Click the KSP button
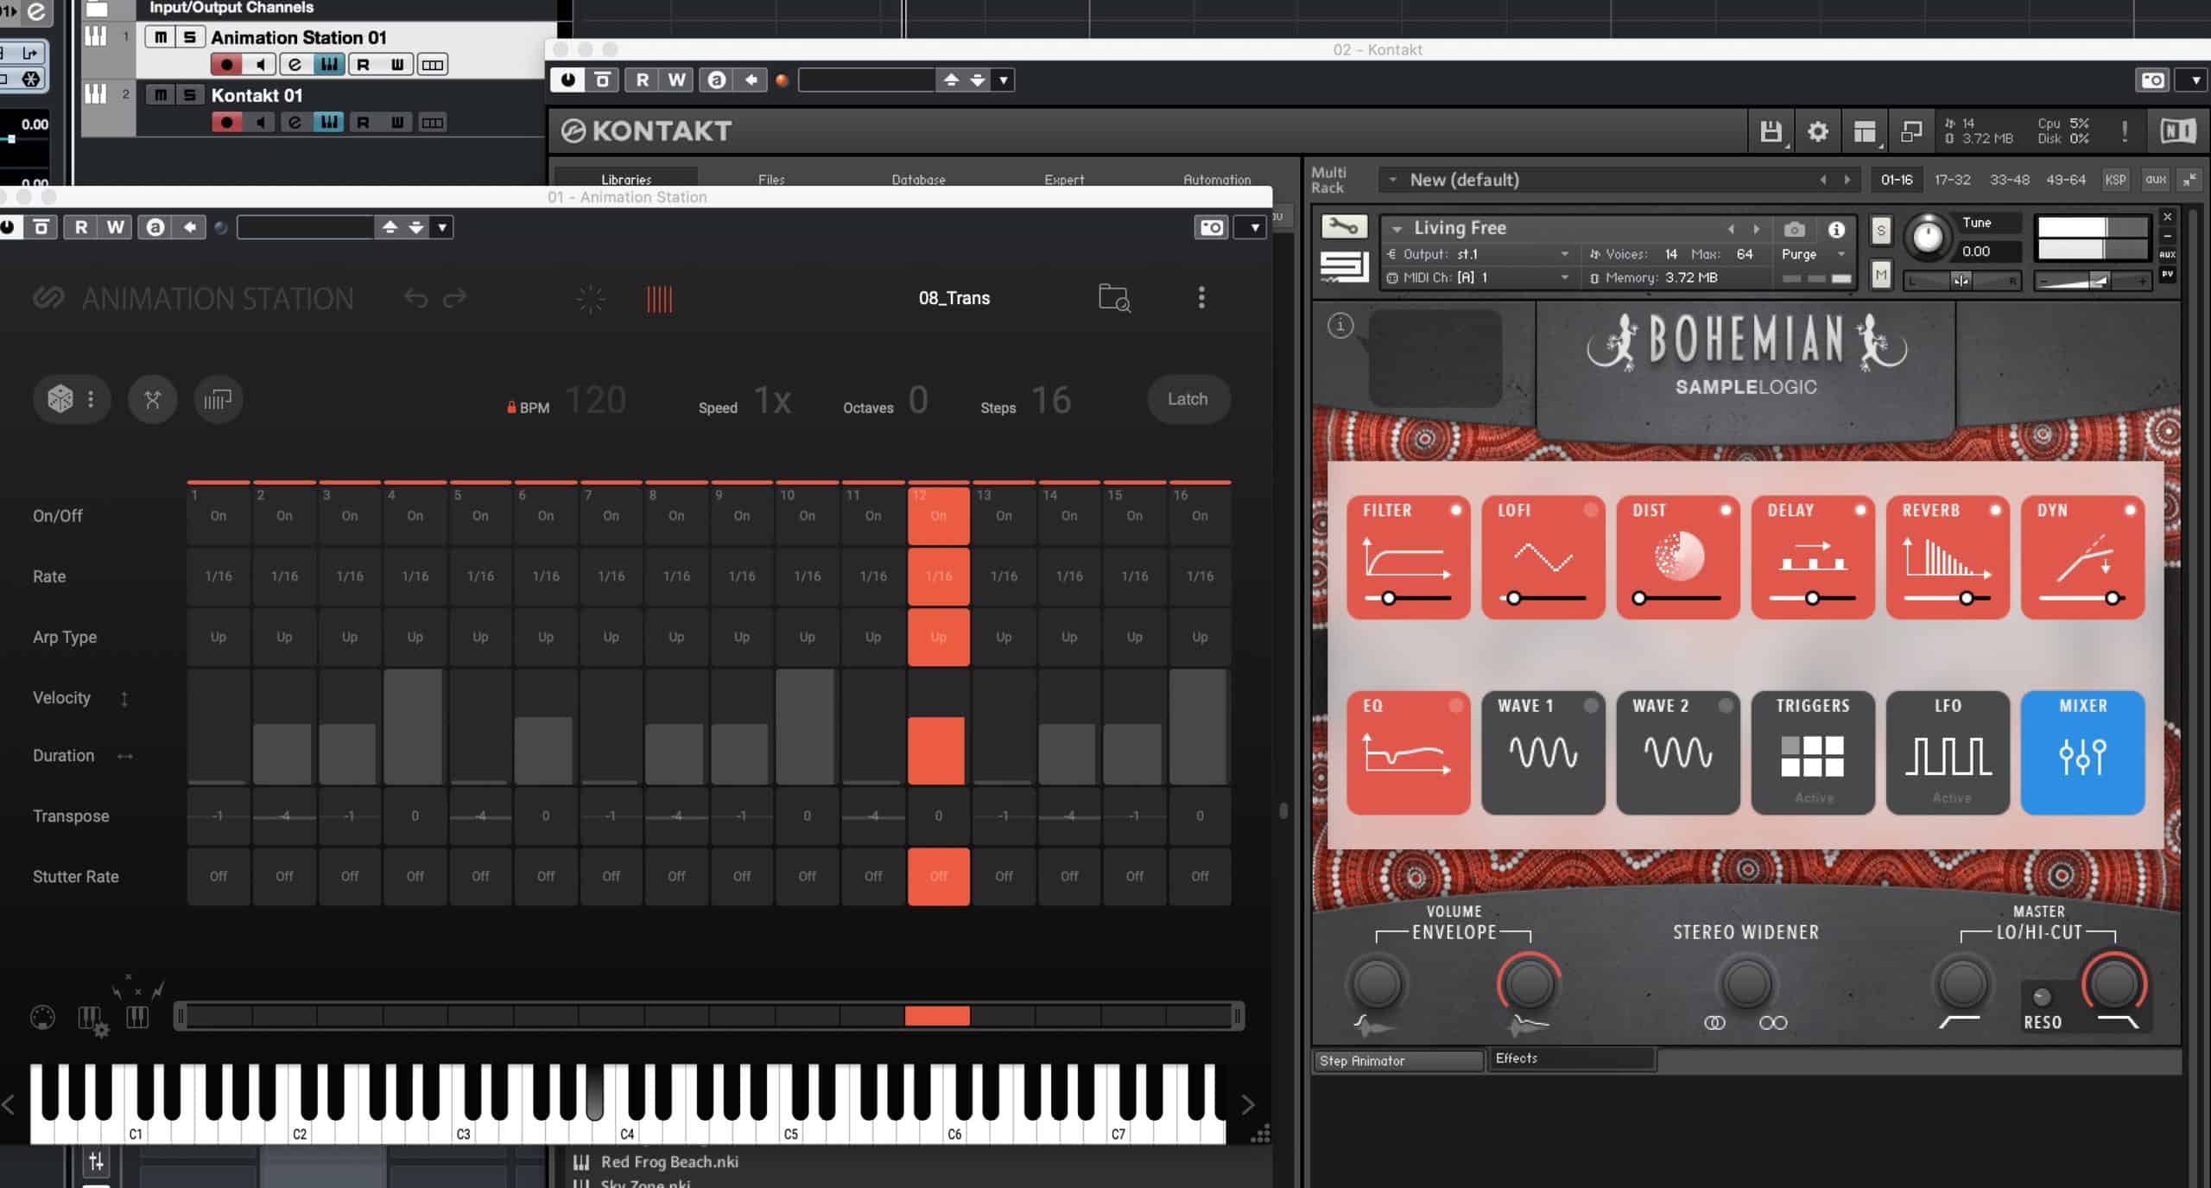The height and width of the screenshot is (1188, 2211). click(2115, 180)
